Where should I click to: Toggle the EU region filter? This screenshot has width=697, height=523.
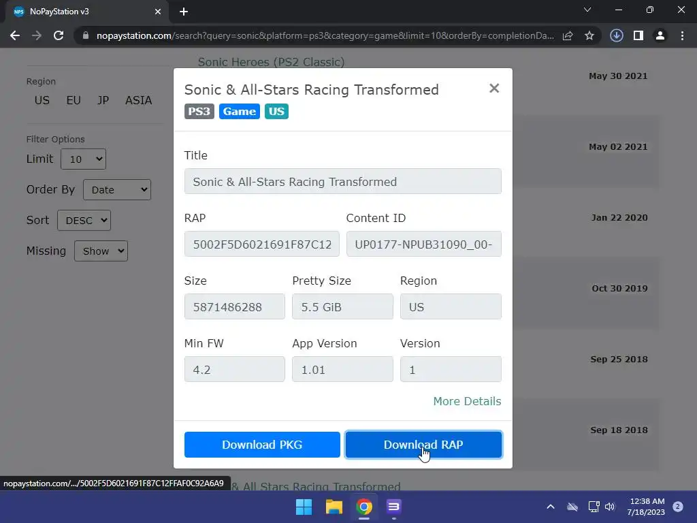[74, 101]
